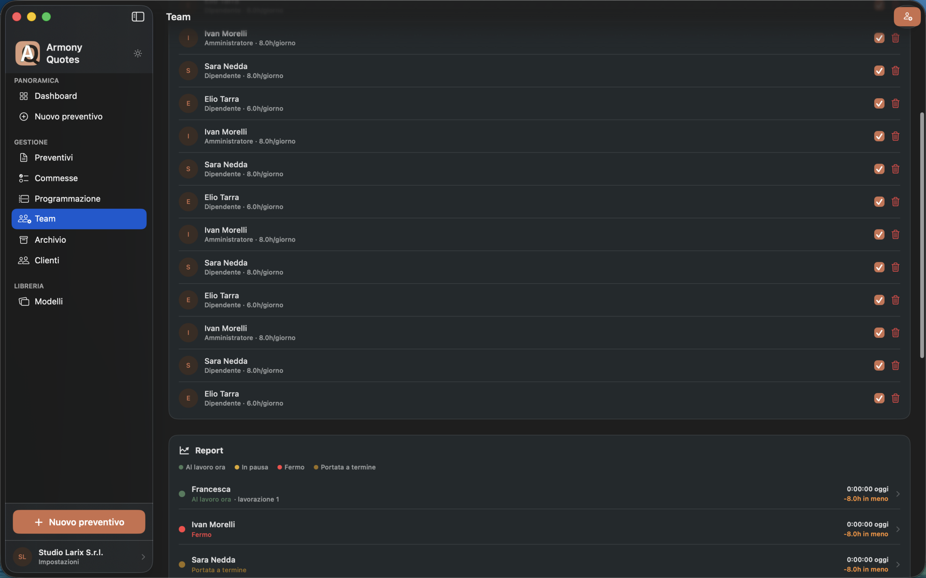Switch appearance with the sun icon

(138, 53)
